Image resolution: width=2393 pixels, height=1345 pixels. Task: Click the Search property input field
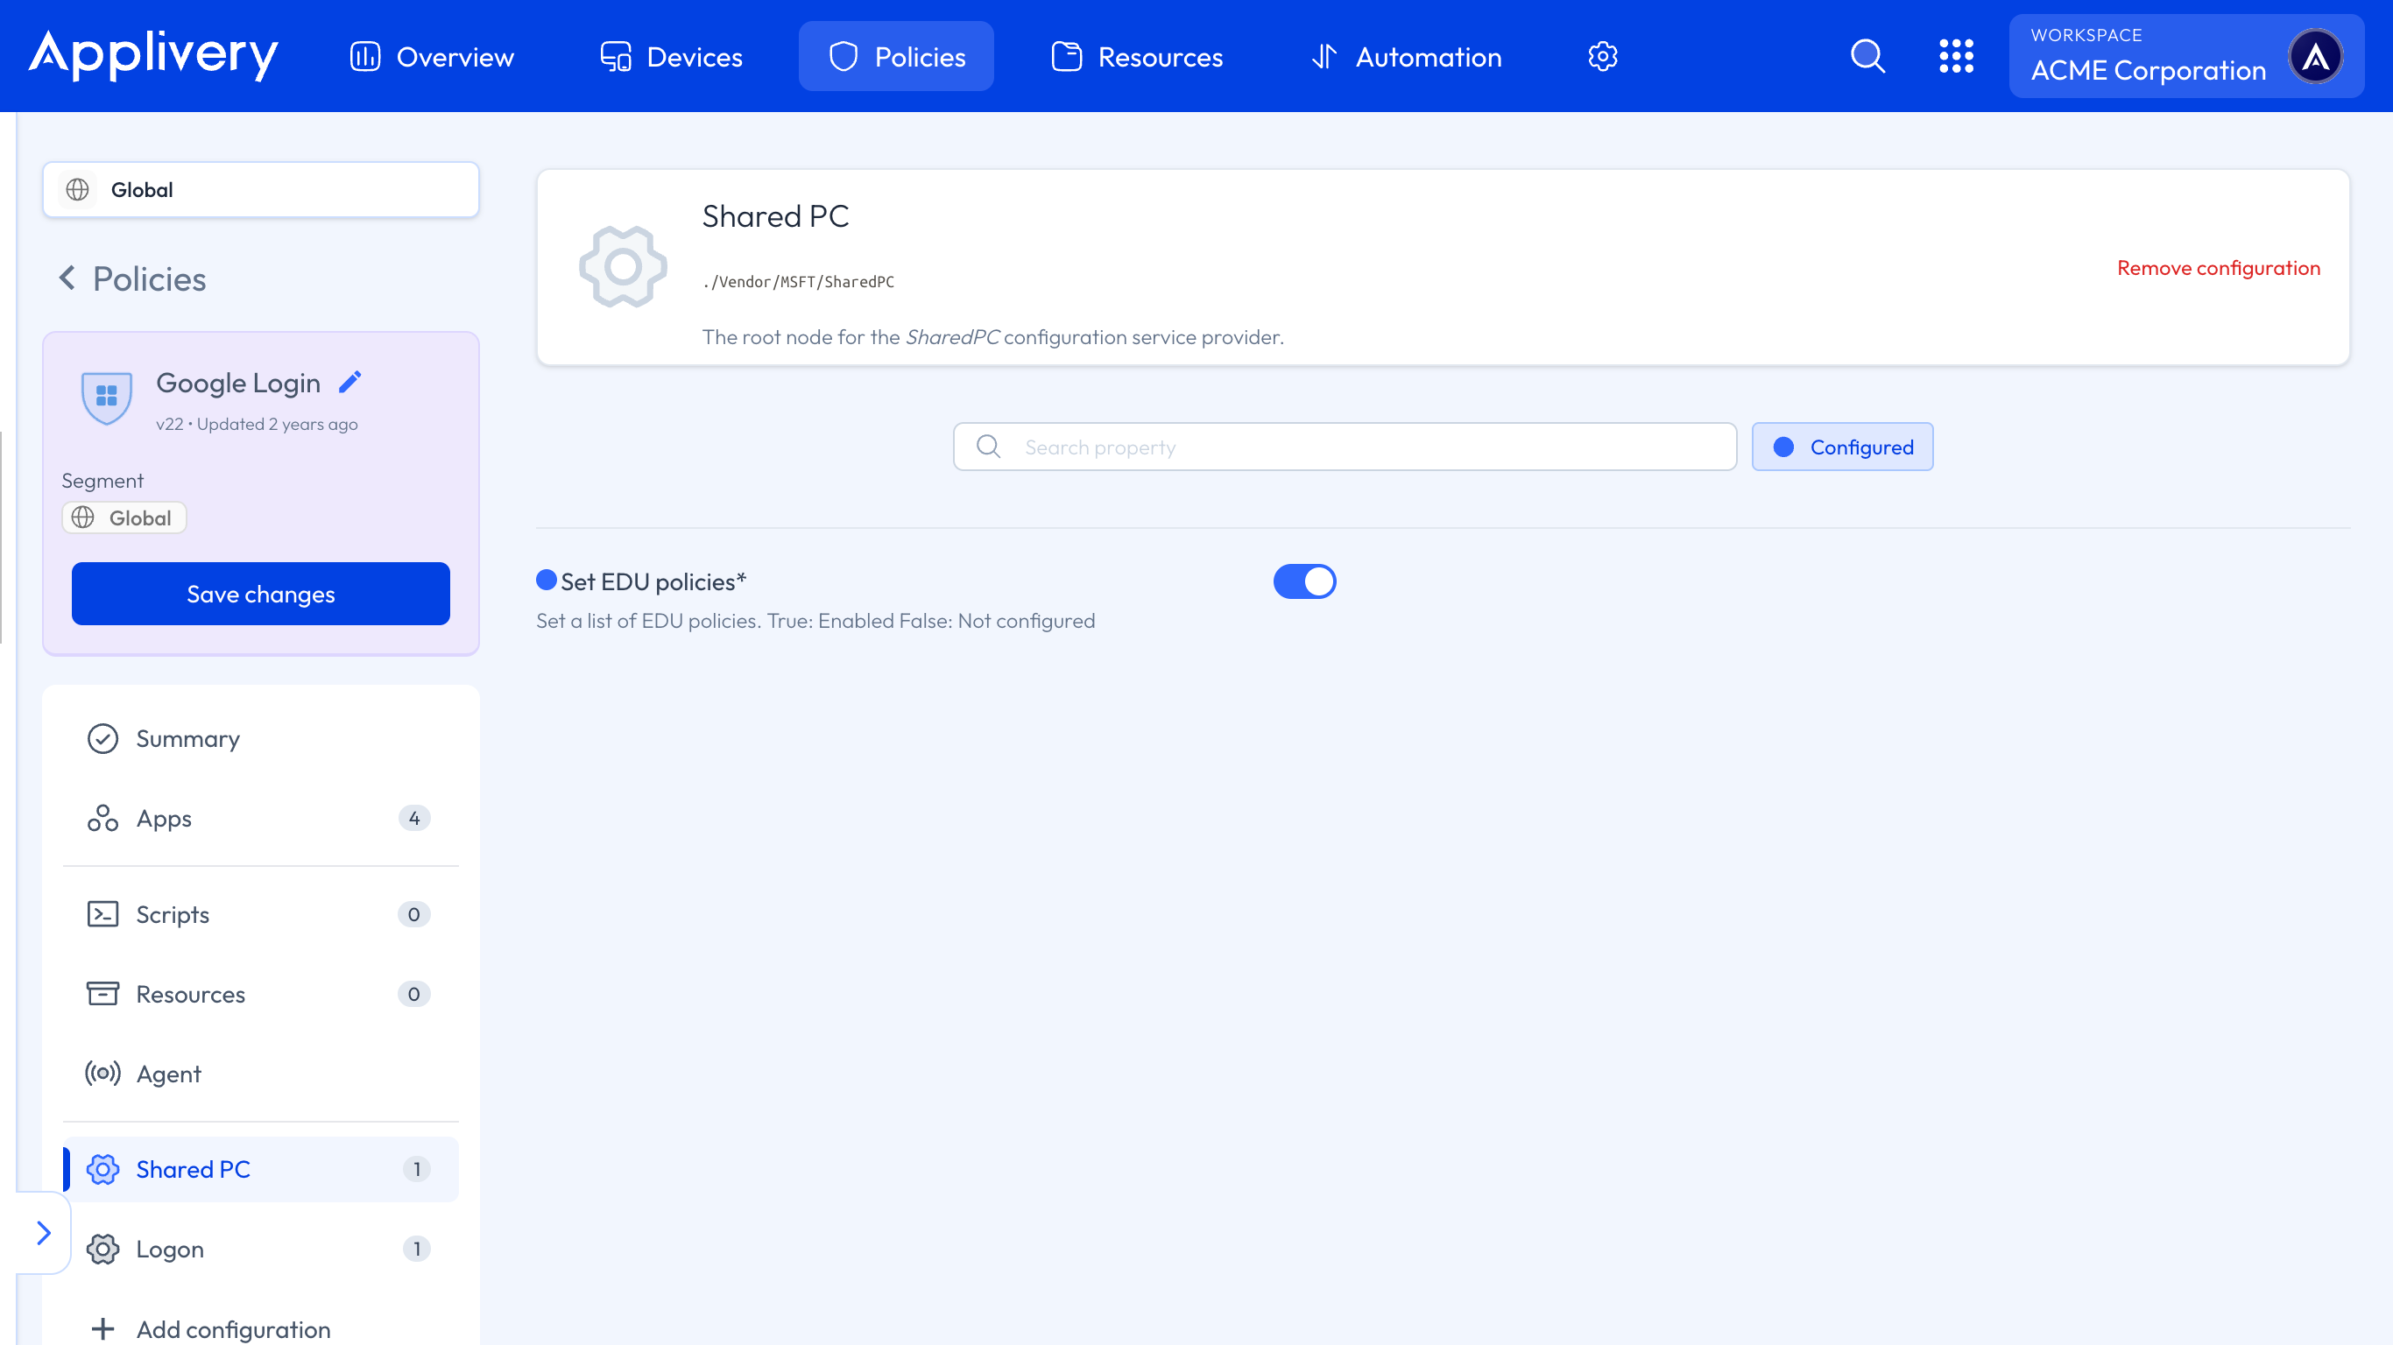(1344, 447)
